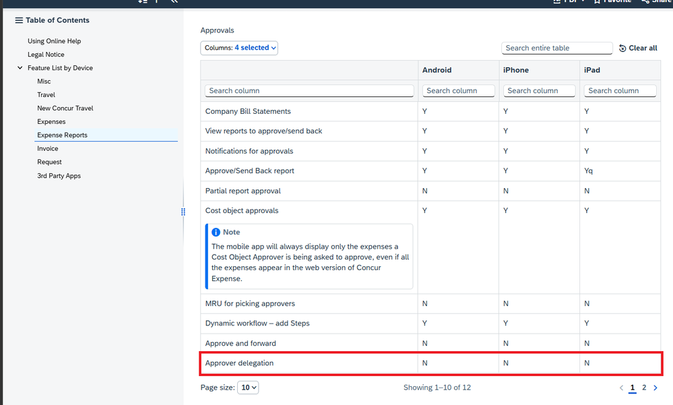Click the iPhone Search column field
673x405 pixels.
click(x=539, y=90)
